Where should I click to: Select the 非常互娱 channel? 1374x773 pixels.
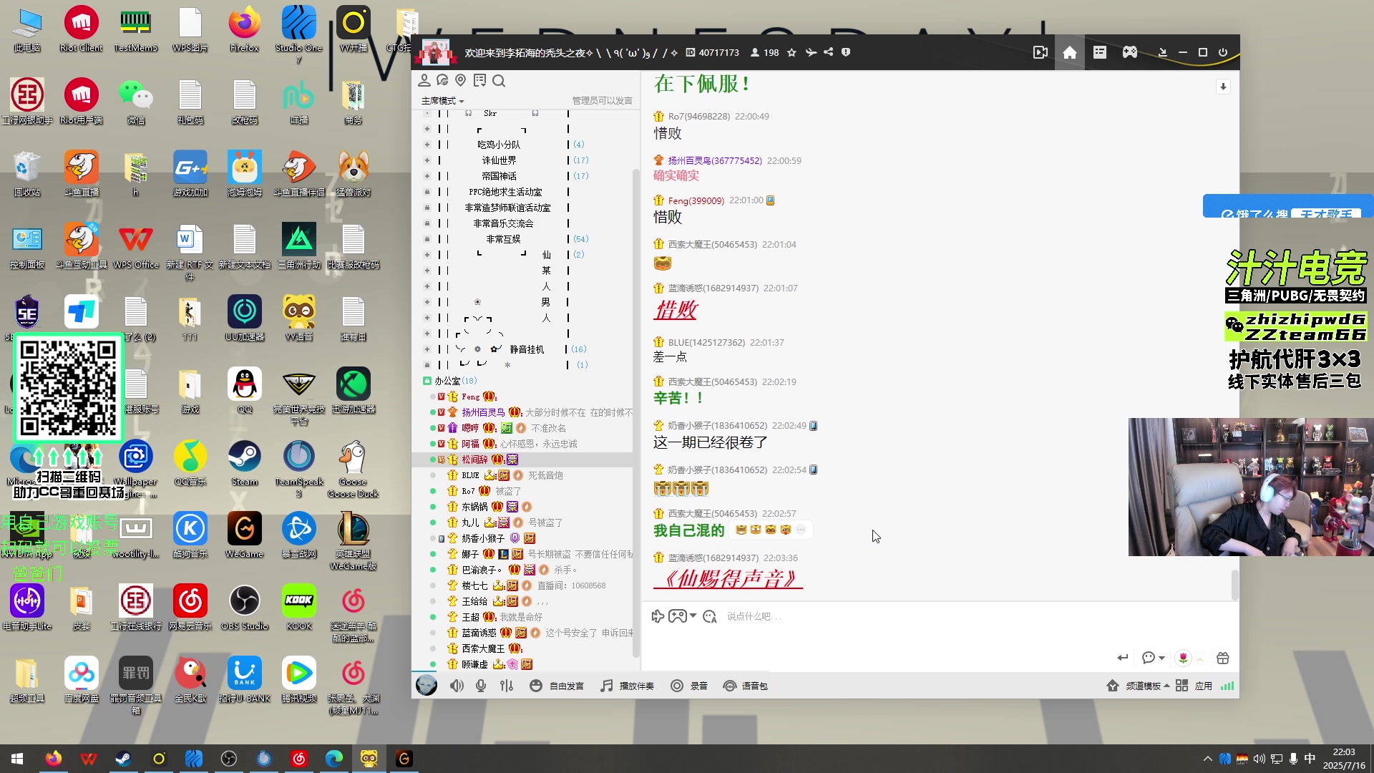pyautogui.click(x=503, y=239)
